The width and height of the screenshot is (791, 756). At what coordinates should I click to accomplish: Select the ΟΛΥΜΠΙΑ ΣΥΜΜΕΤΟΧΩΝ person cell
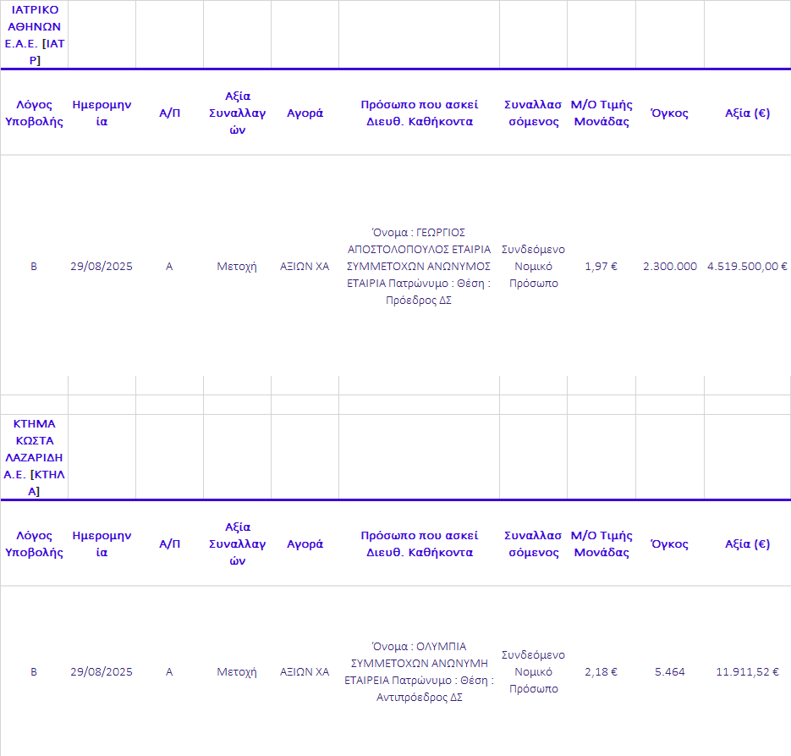pos(419,672)
